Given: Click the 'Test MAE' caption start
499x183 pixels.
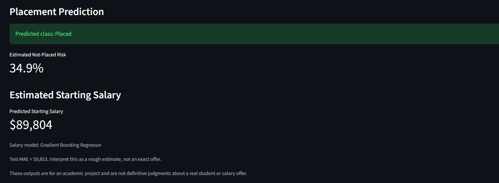Looking at the screenshot, I should (19, 159).
